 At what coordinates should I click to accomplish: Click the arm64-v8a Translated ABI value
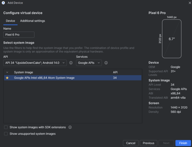(178, 98)
